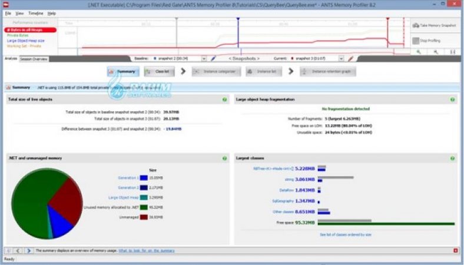Open the Baseline snapshot dropdown
Viewport: 464px width, 265px height.
[204, 59]
